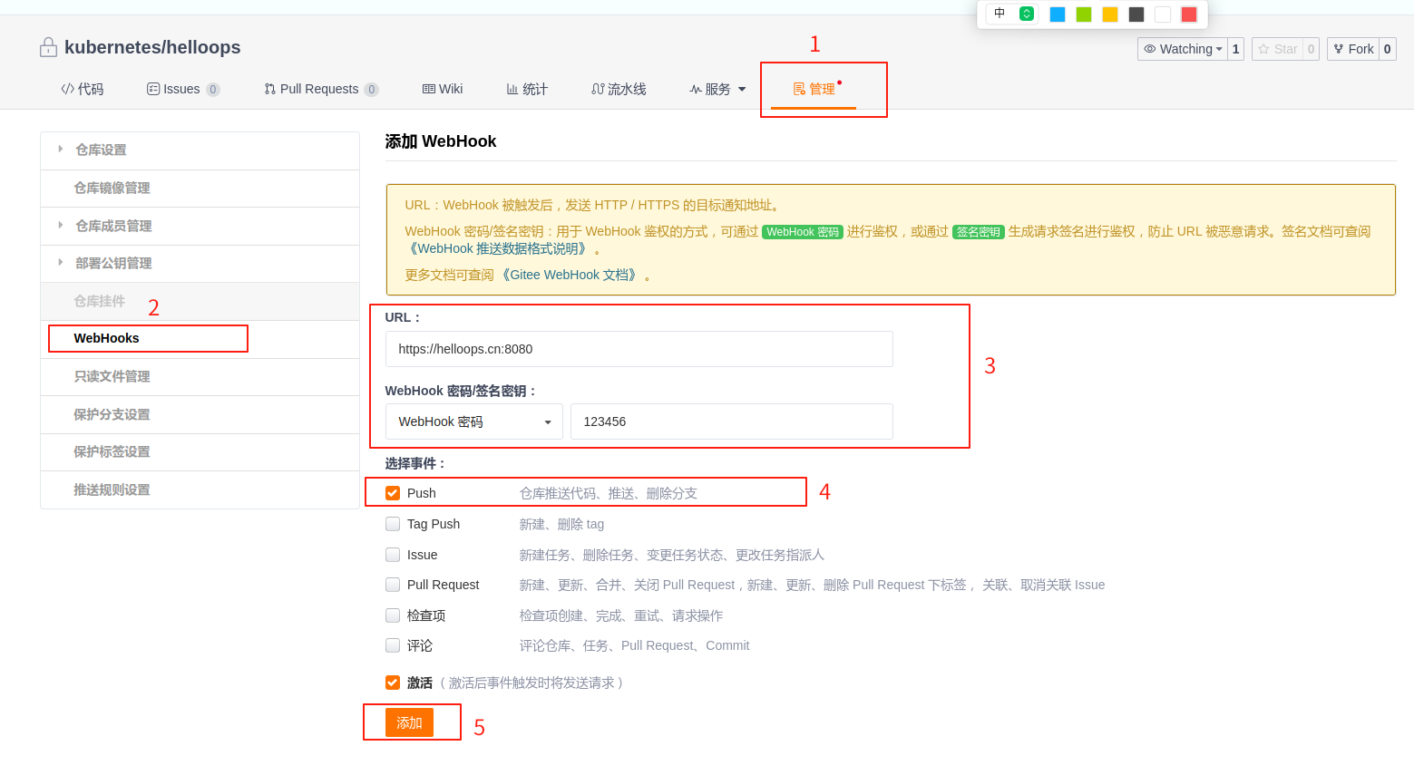Expand the 仓库设置 sidebar section
Screen dimensions: 1414x775
pyautogui.click(x=101, y=150)
